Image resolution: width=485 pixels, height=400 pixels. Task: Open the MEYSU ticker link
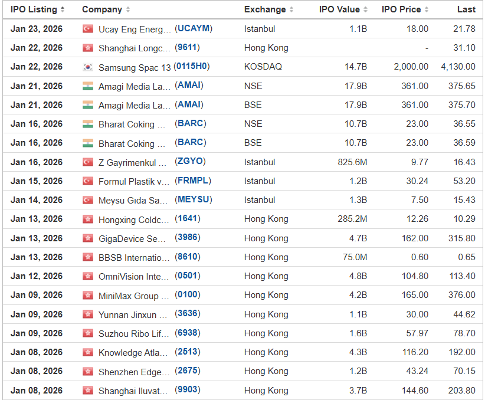coord(194,199)
